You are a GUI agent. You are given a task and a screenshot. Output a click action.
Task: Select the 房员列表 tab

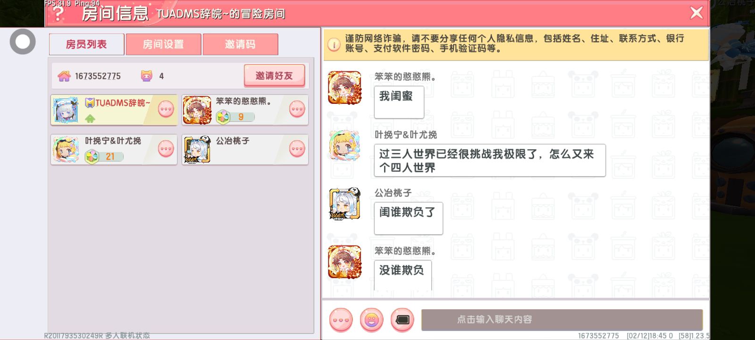86,44
